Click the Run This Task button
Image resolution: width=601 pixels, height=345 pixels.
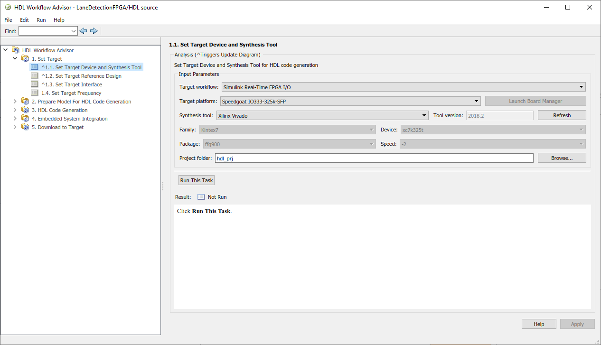pyautogui.click(x=197, y=180)
